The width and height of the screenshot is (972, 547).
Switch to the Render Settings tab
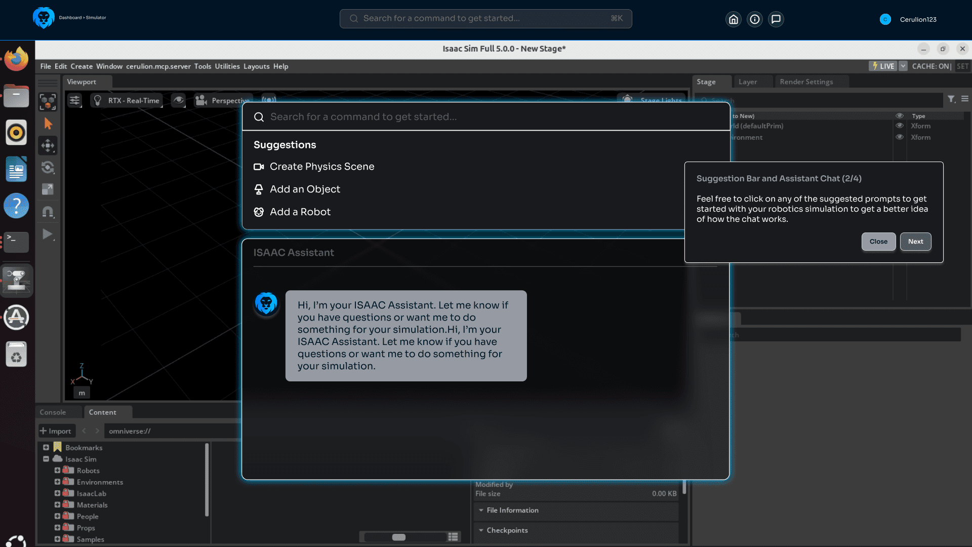806,82
